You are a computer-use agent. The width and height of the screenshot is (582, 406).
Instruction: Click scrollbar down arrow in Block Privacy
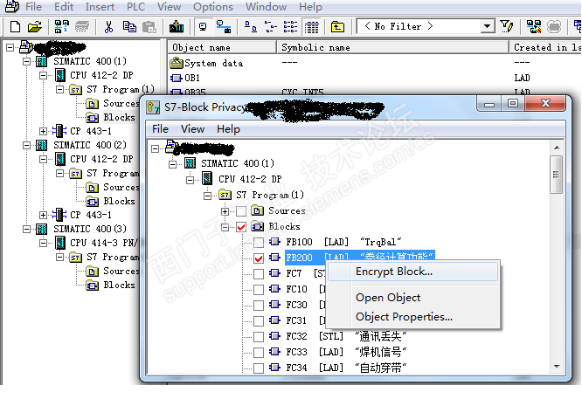(557, 367)
